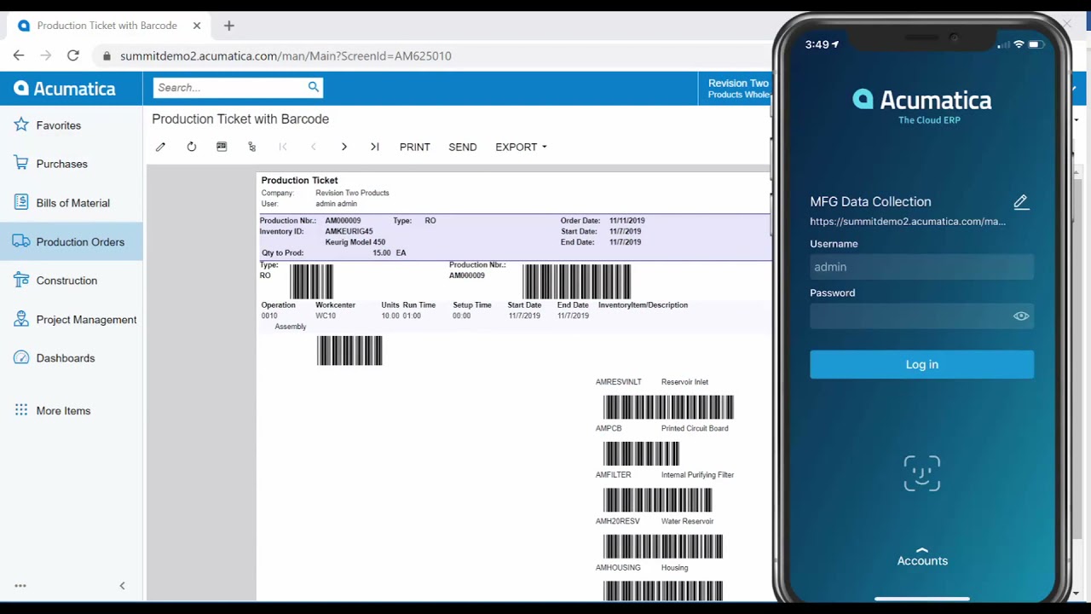Click the Printed Circuit Board description
This screenshot has height=614, width=1091.
click(695, 428)
